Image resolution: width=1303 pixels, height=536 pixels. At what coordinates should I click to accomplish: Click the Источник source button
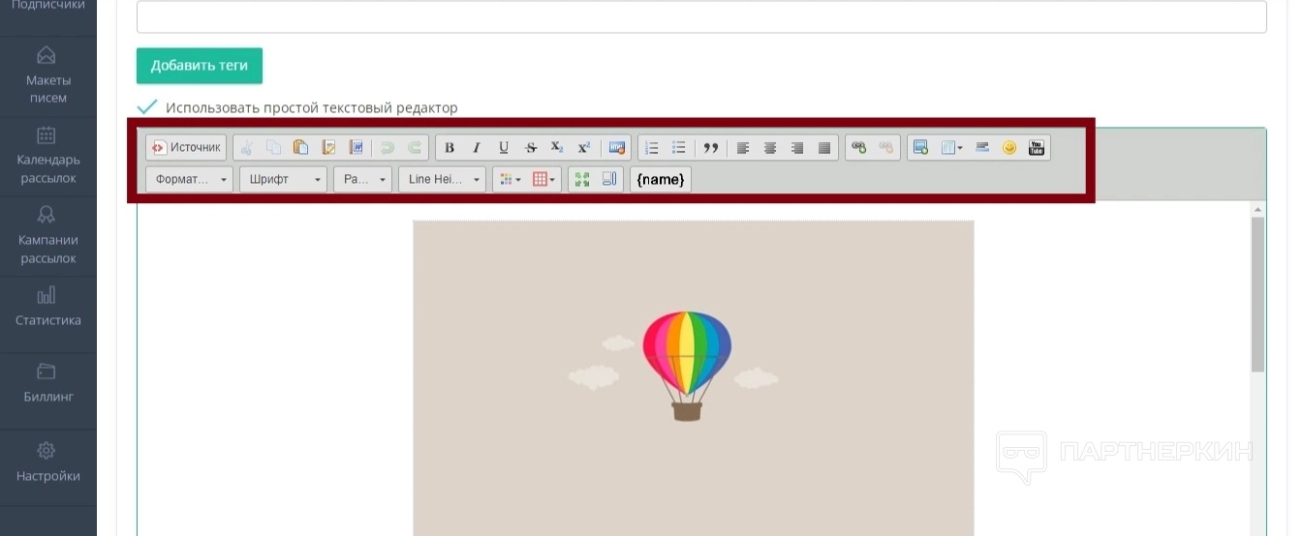[186, 148]
